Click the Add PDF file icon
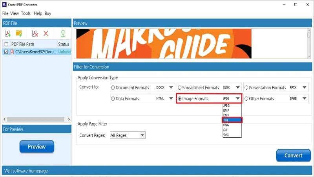Image resolution: width=314 pixels, height=177 pixels. pos(8,33)
